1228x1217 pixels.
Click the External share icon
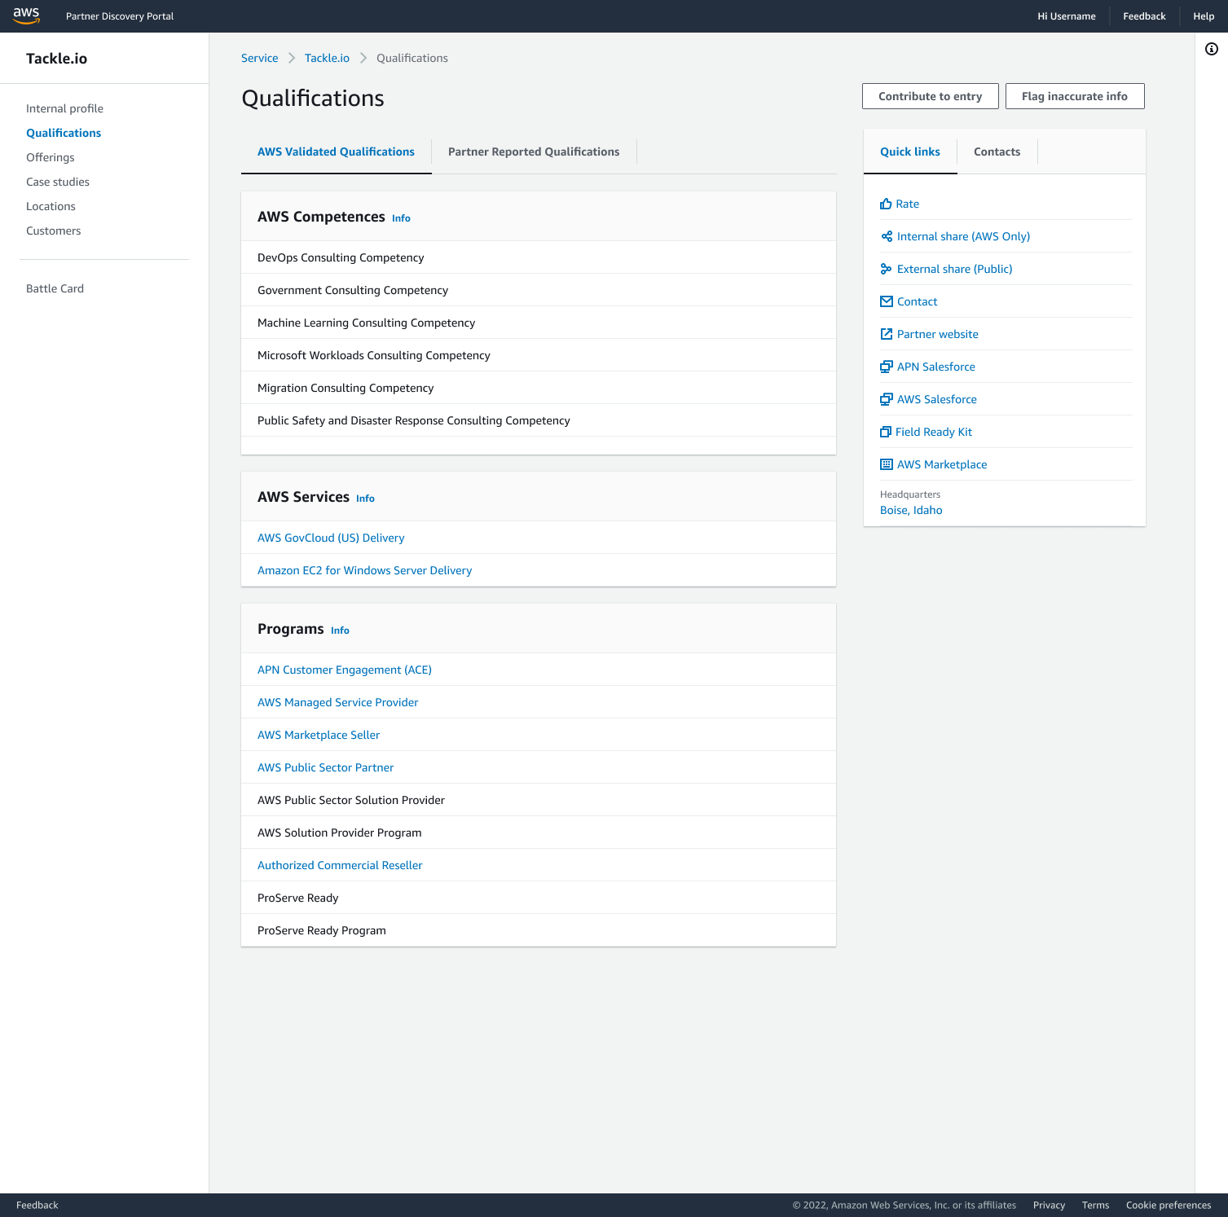887,269
